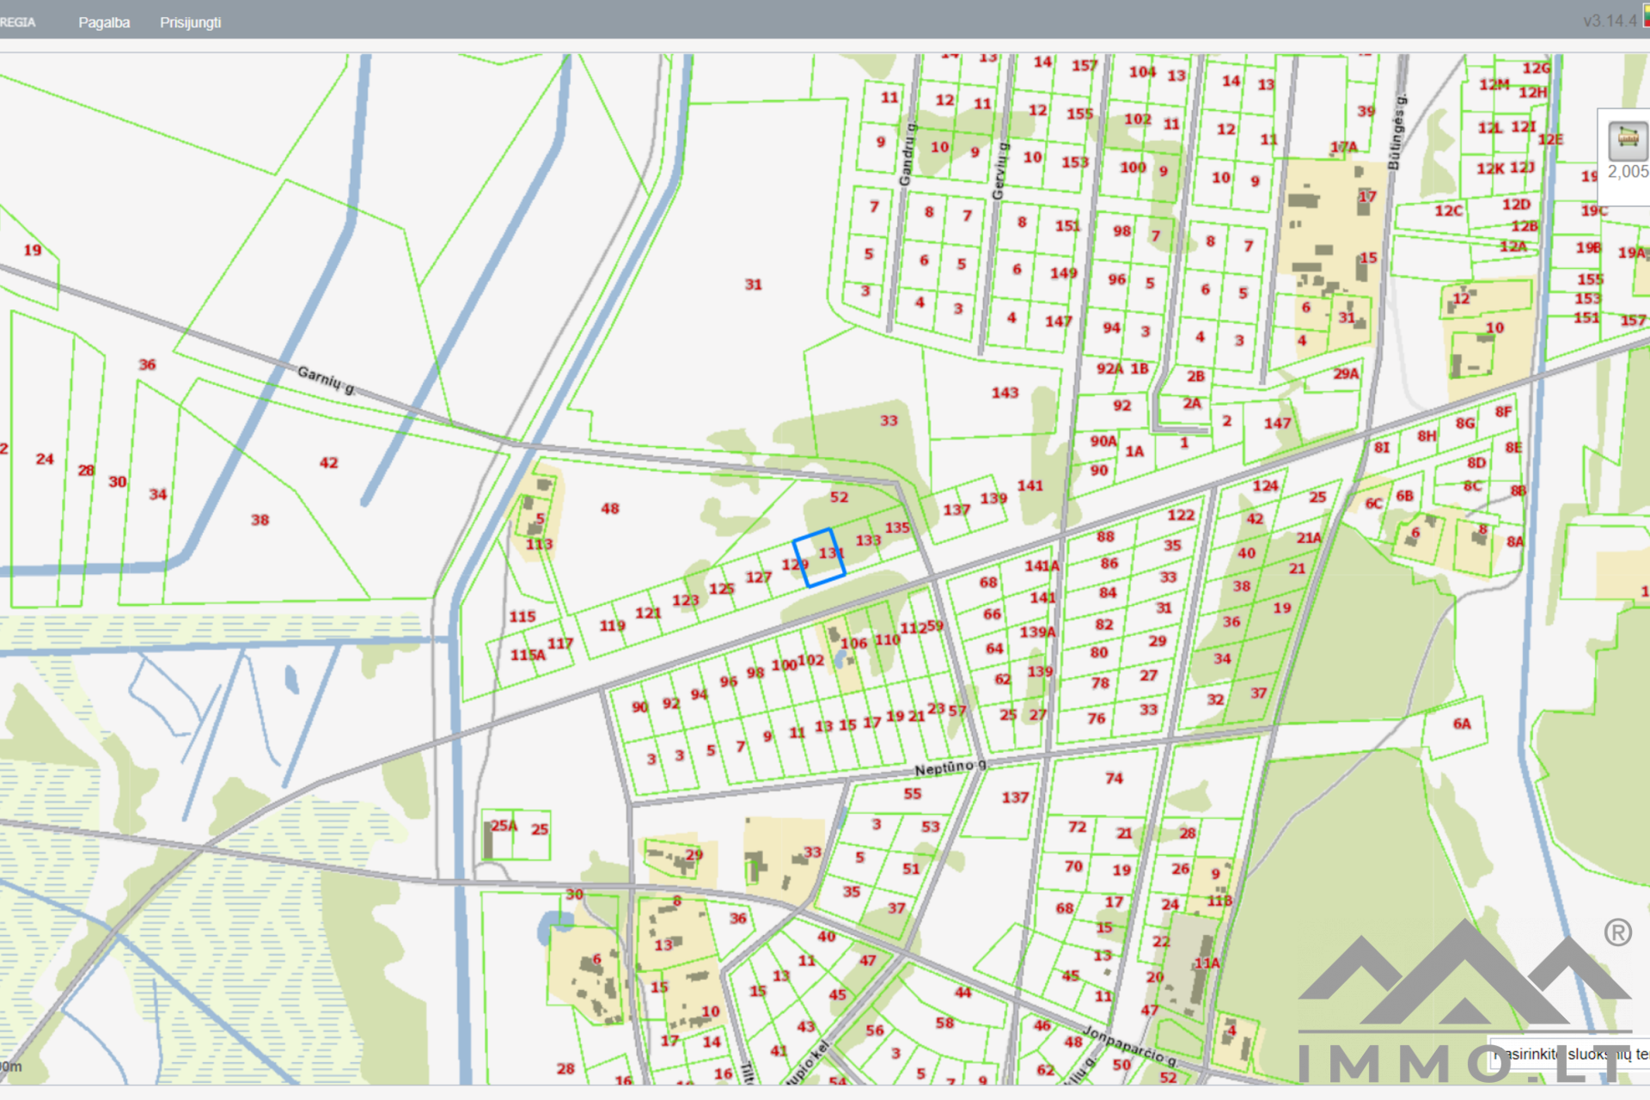The width and height of the screenshot is (1650, 1100).
Task: Click the Lithuanian flag language icon
Action: [x=1646, y=15]
